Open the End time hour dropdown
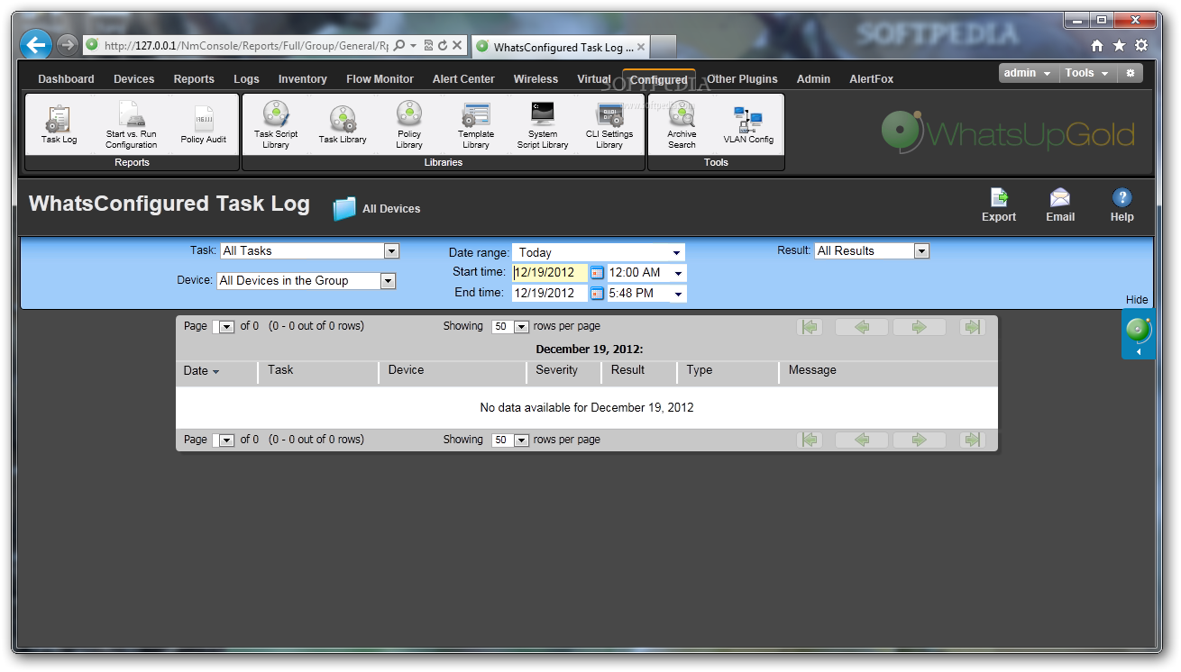The image size is (1181, 672). [x=678, y=294]
